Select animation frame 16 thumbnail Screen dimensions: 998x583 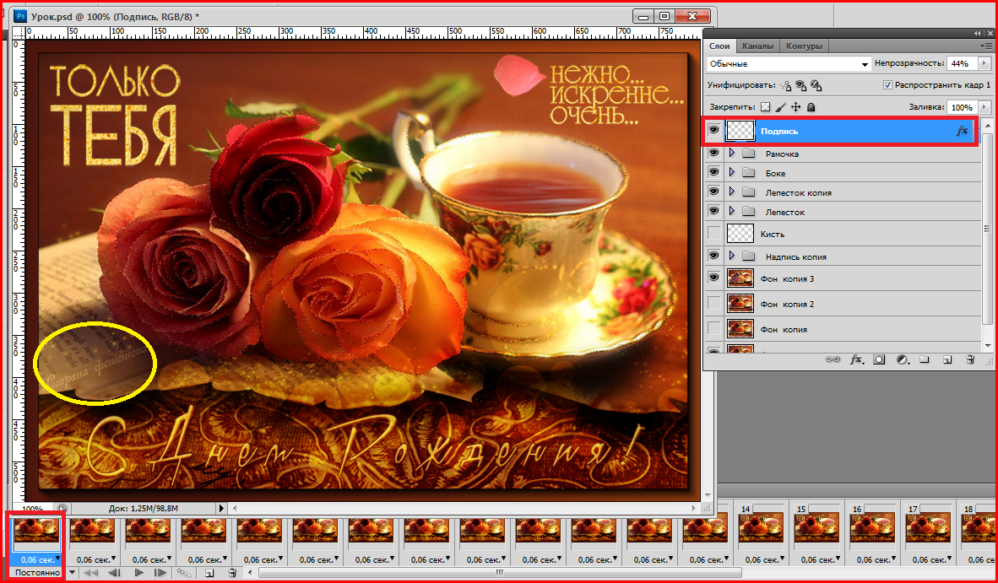pyautogui.click(x=872, y=527)
